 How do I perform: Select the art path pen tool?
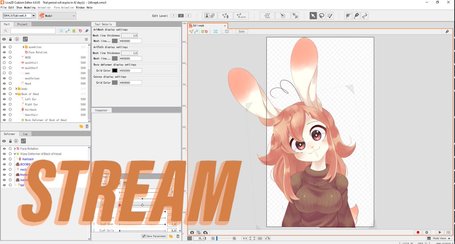[356, 16]
